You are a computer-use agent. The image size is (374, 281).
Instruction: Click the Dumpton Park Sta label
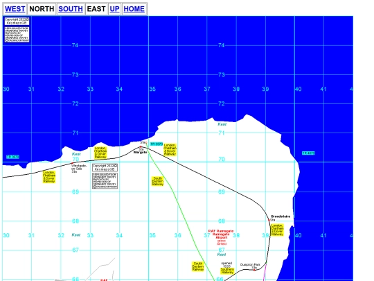point(250,266)
